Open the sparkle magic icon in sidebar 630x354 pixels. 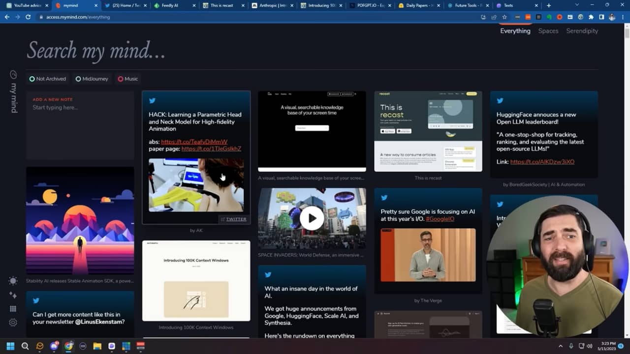(x=13, y=295)
